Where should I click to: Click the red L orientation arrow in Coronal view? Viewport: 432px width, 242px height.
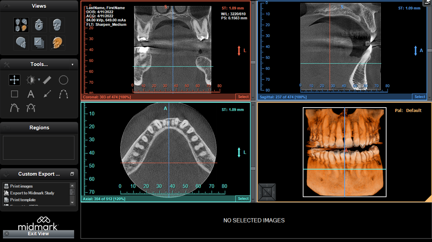point(239,51)
